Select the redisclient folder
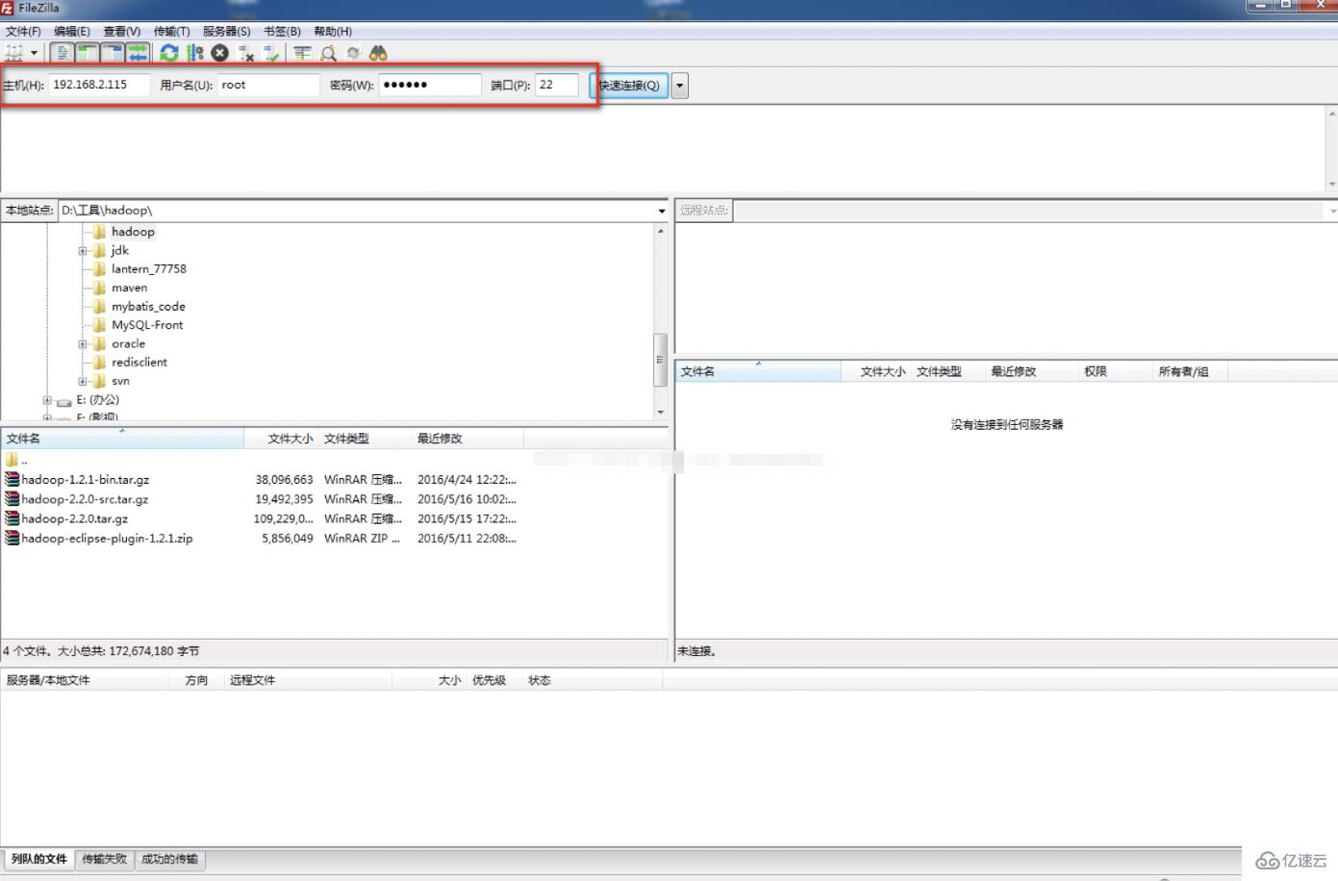This screenshot has height=881, width=1338. click(x=139, y=363)
